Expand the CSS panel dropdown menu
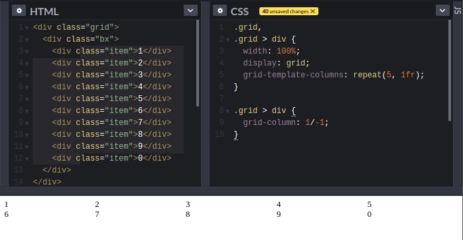 [442, 11]
